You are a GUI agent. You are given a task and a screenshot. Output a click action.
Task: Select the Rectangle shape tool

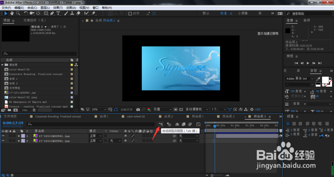pyautogui.click(x=46, y=13)
